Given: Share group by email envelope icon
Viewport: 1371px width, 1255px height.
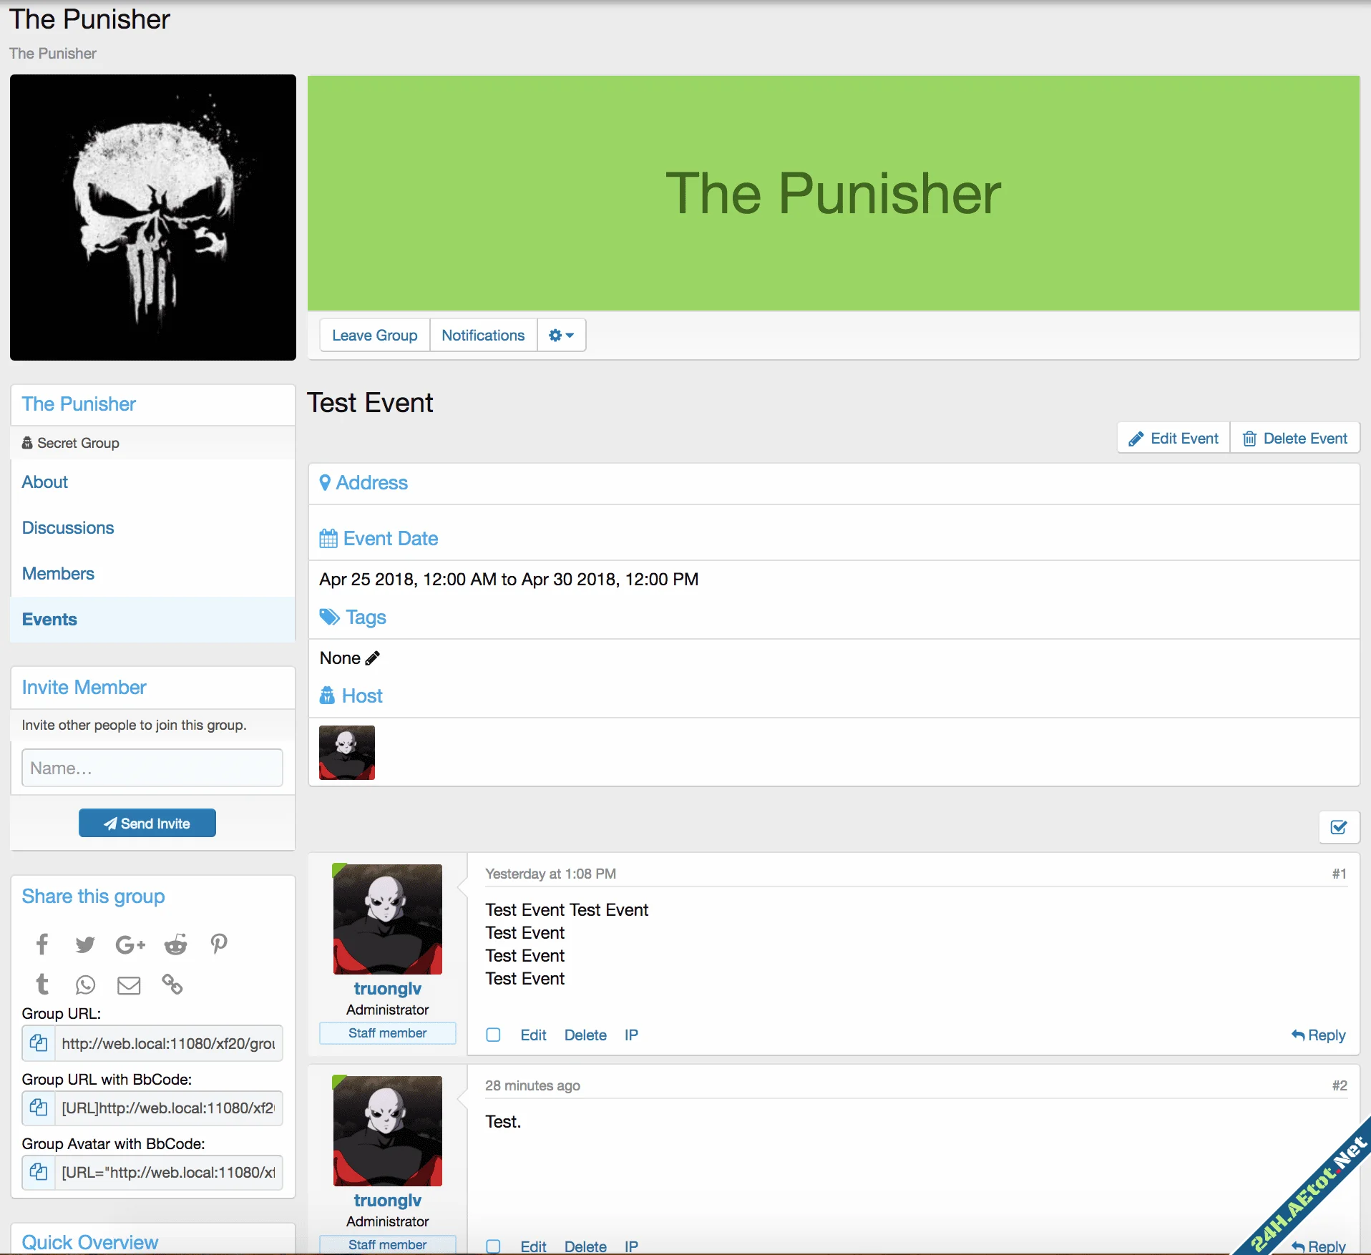Looking at the screenshot, I should 129,985.
